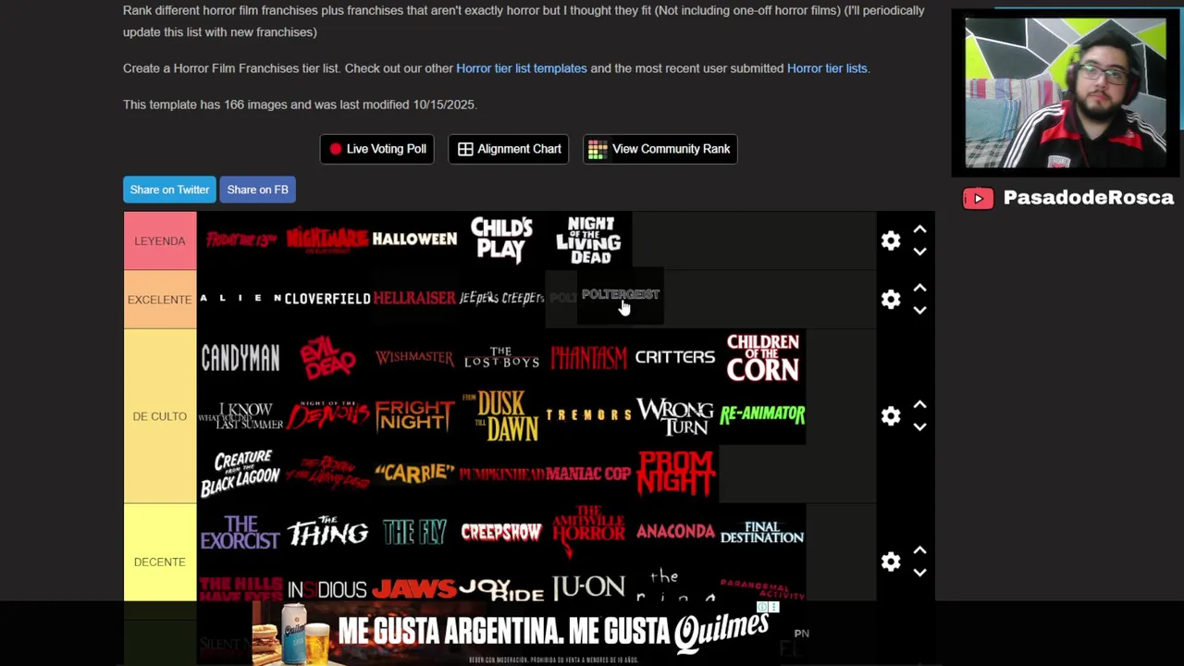Pick the Phantasm logo
The width and height of the screenshot is (1184, 666).
(588, 358)
